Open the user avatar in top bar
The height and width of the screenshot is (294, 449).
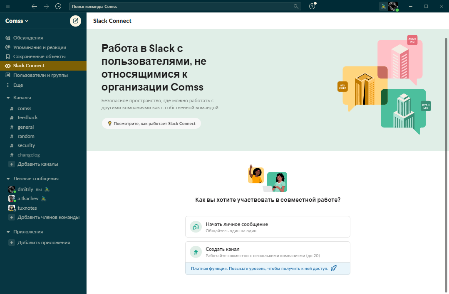(x=393, y=6)
